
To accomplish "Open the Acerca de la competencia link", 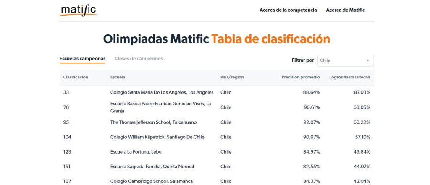I will coord(288,10).
